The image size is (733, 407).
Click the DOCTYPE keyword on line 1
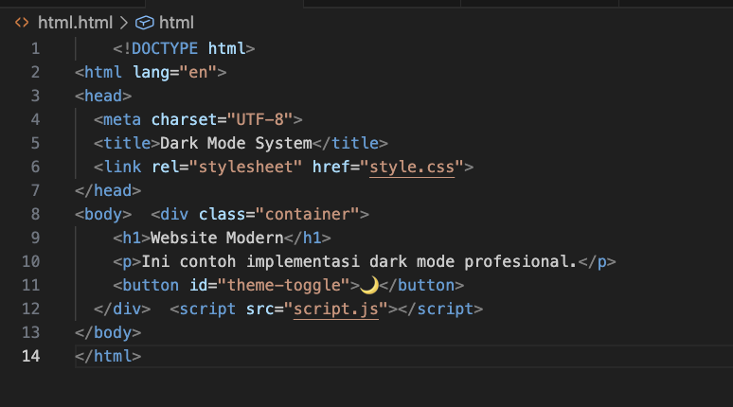click(x=165, y=48)
